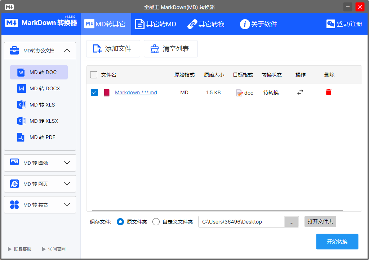Click the browse ... button

(x=292, y=222)
